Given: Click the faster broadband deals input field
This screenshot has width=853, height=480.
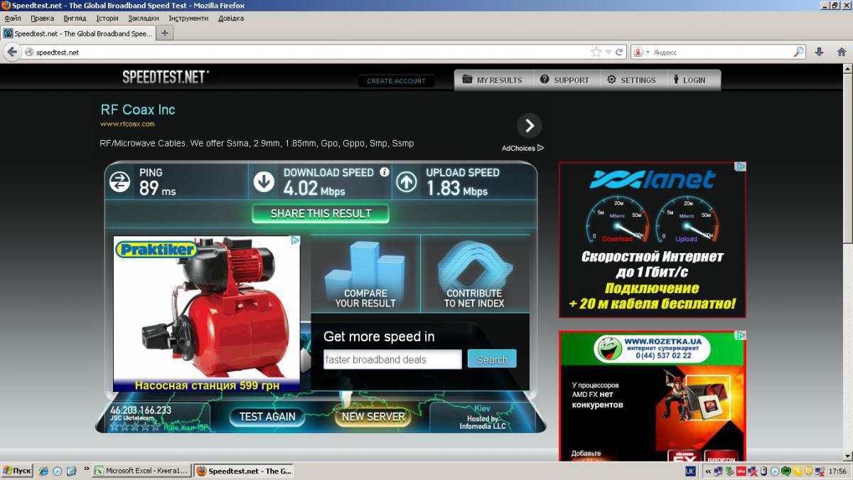Looking at the screenshot, I should [392, 359].
